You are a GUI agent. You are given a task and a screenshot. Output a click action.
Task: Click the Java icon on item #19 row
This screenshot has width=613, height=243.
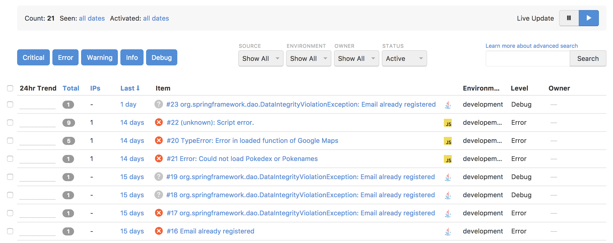pyautogui.click(x=448, y=177)
